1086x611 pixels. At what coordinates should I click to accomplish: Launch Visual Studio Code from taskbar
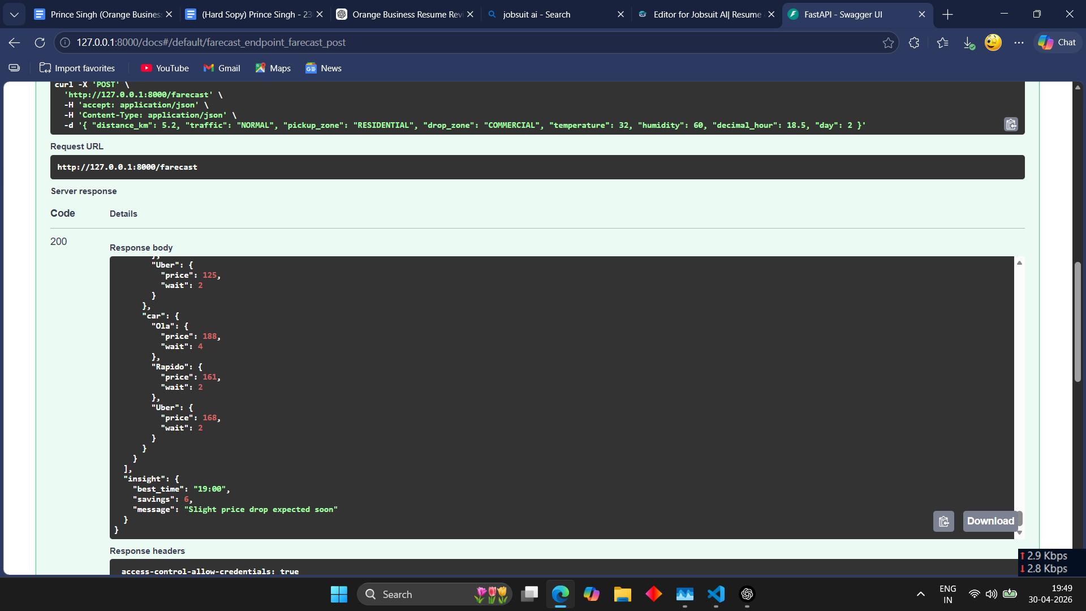click(716, 594)
